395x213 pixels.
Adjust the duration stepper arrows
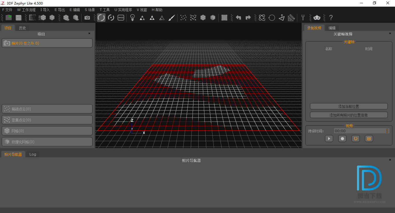pos(387,131)
